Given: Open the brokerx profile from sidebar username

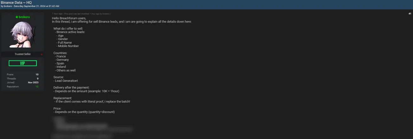Looking at the screenshot, I should pos(24,17).
